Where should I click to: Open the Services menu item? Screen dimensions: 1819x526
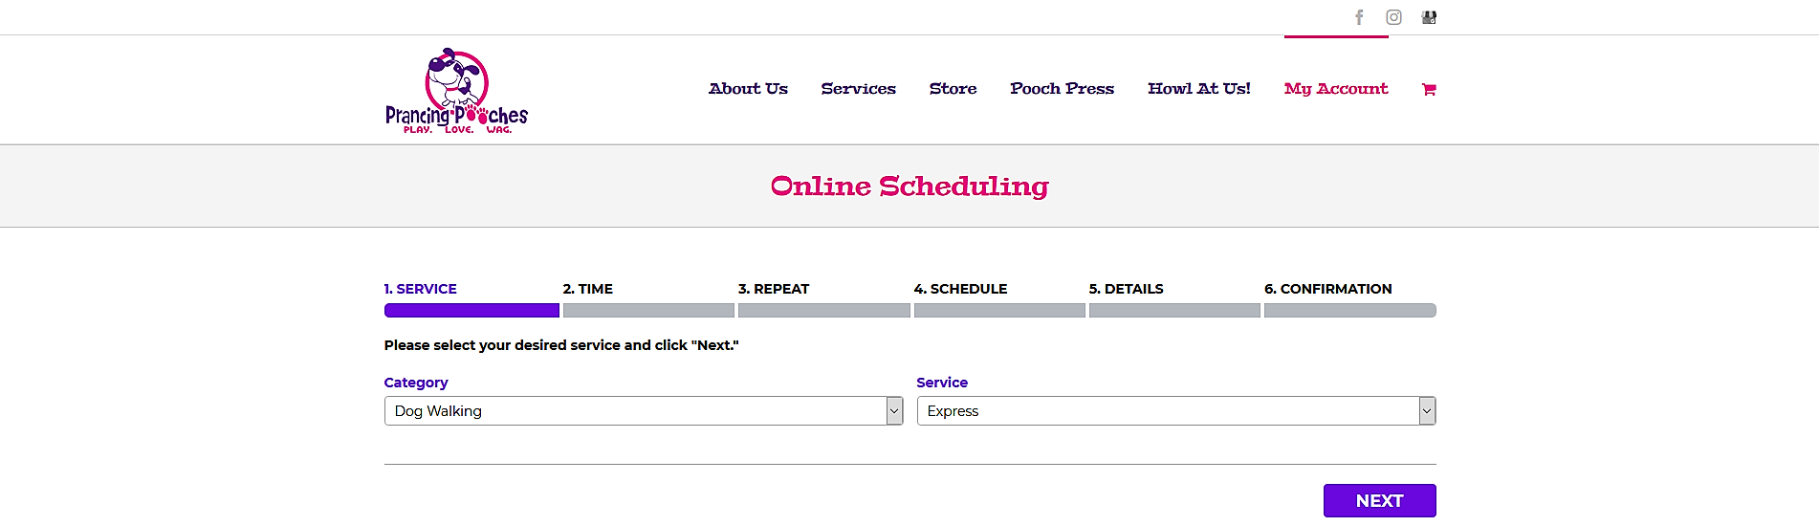coord(858,88)
